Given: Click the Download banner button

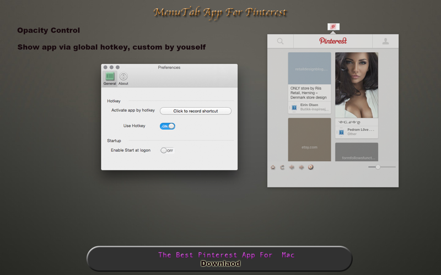Looking at the screenshot, I should point(219,258).
